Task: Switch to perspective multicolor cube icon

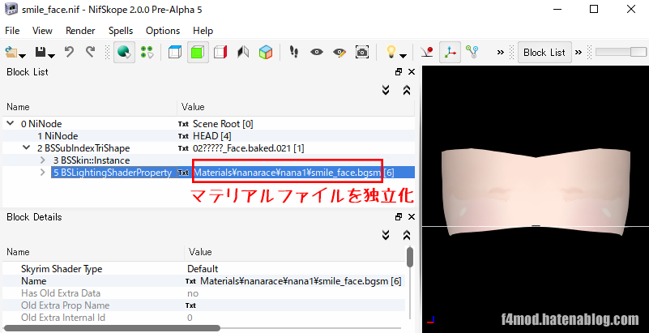Action: [266, 52]
